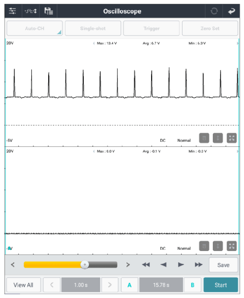Click the Save button
Screen dimensions: 244x298
tap(223, 265)
